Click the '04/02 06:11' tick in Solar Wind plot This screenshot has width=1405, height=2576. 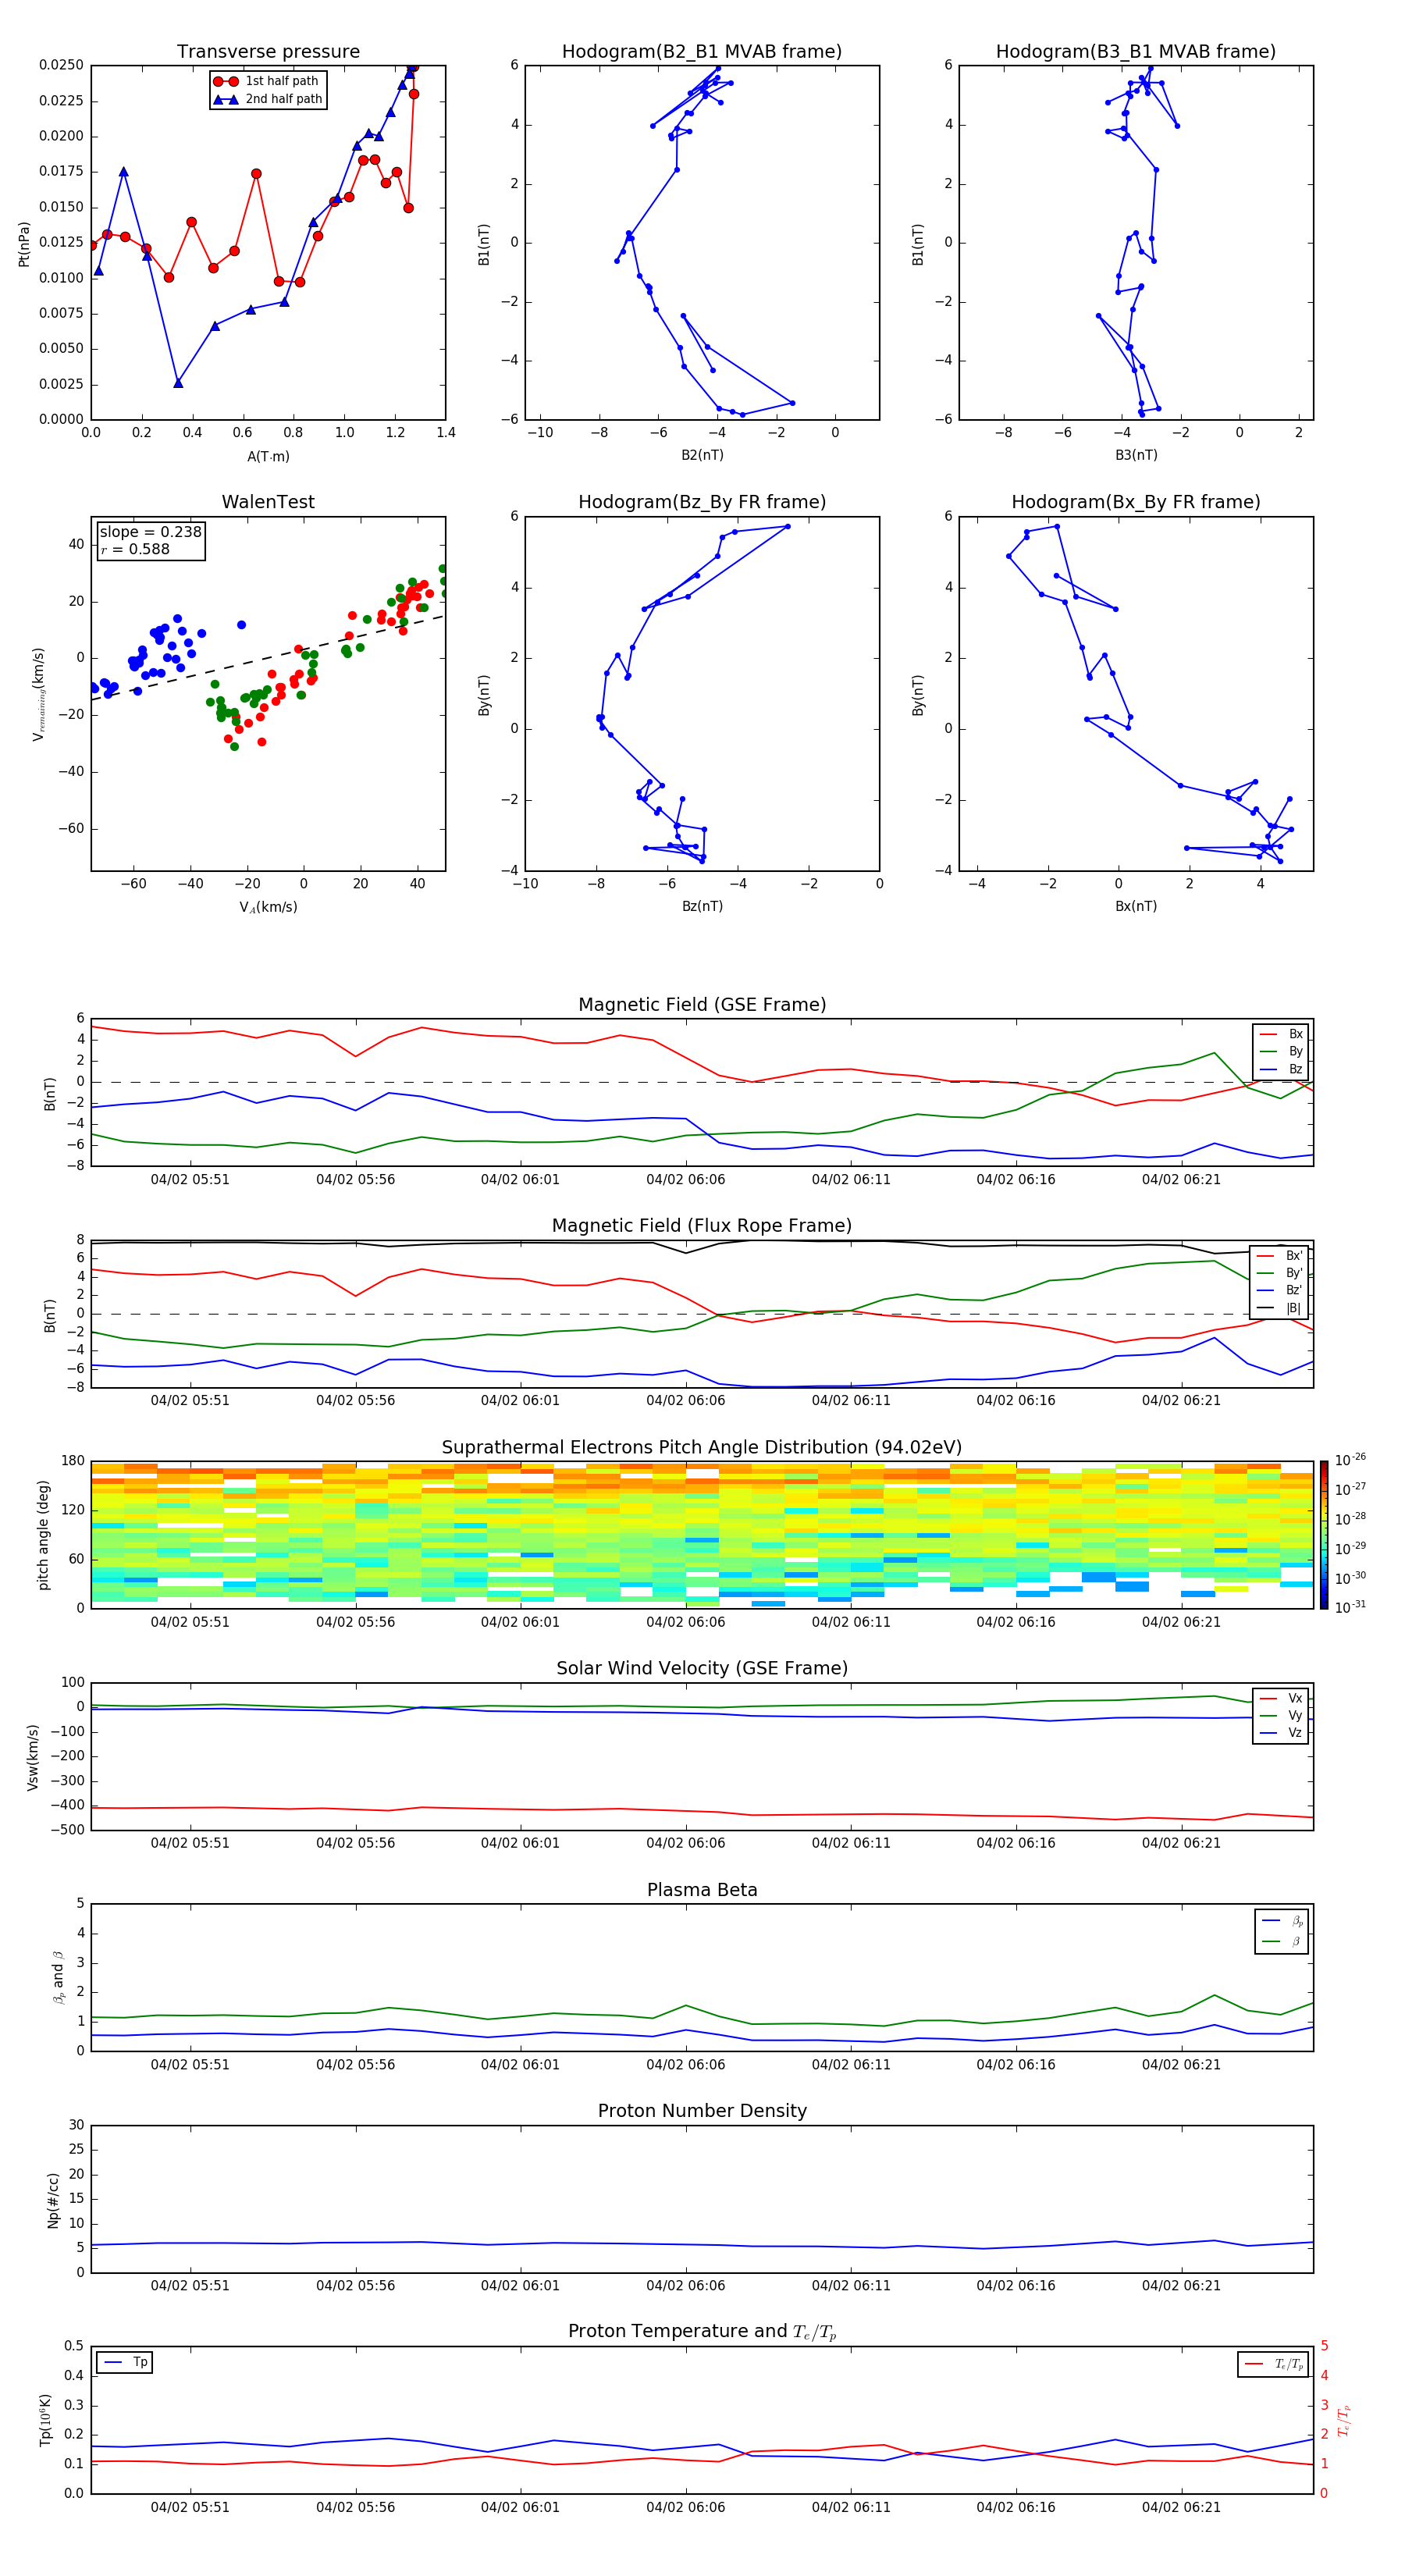(851, 1843)
